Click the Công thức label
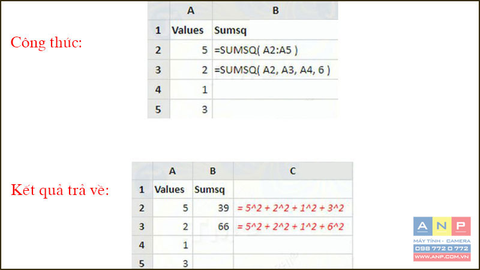Image resolution: width=480 pixels, height=270 pixels. point(46,43)
